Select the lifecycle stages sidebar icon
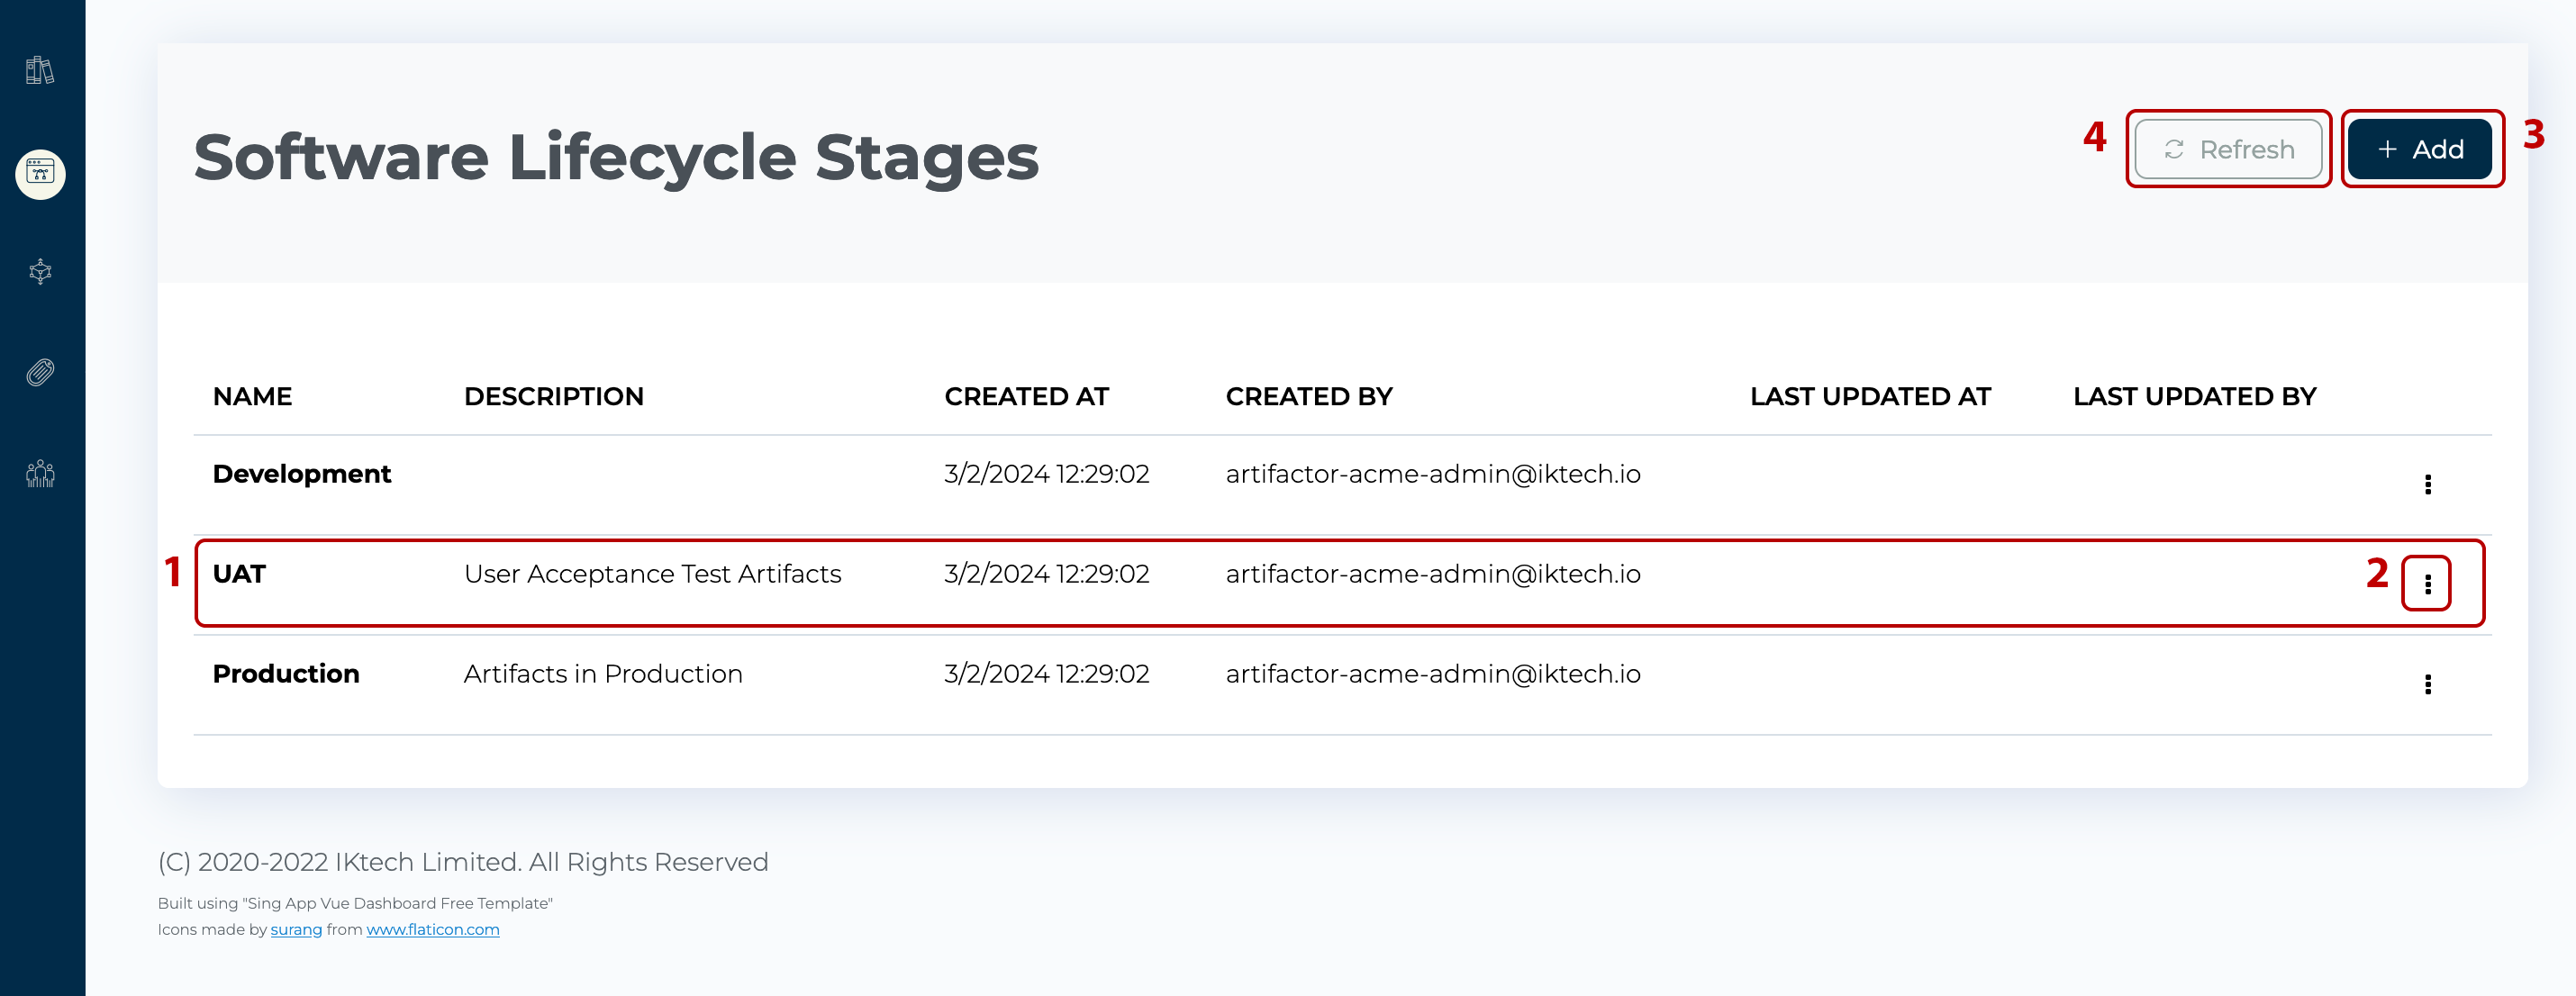Viewport: 2576px width, 996px height. pyautogui.click(x=40, y=173)
